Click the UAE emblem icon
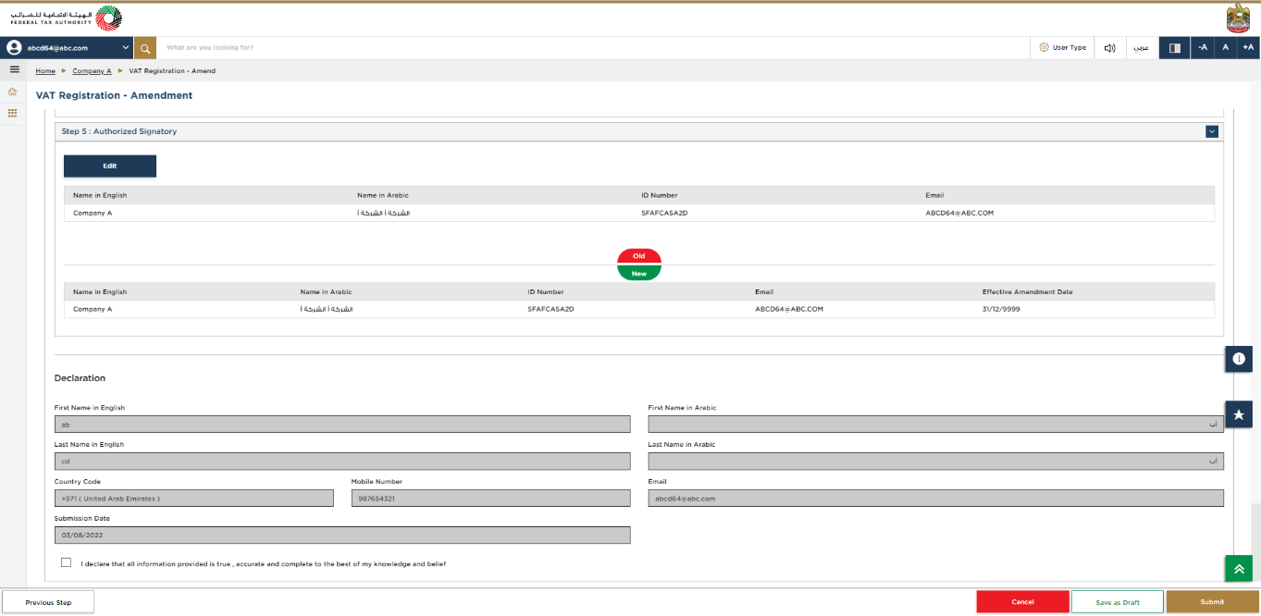Image resolution: width=1261 pixels, height=616 pixels. pyautogui.click(x=1237, y=18)
